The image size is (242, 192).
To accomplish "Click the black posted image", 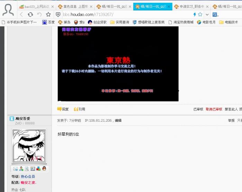I will 118,64.
